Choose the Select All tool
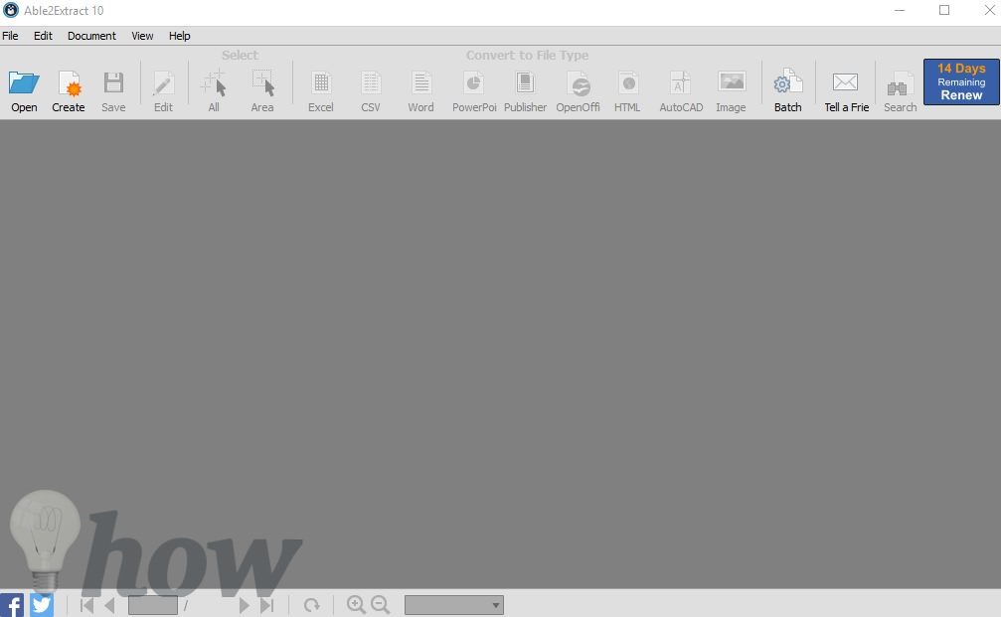 coord(214,82)
